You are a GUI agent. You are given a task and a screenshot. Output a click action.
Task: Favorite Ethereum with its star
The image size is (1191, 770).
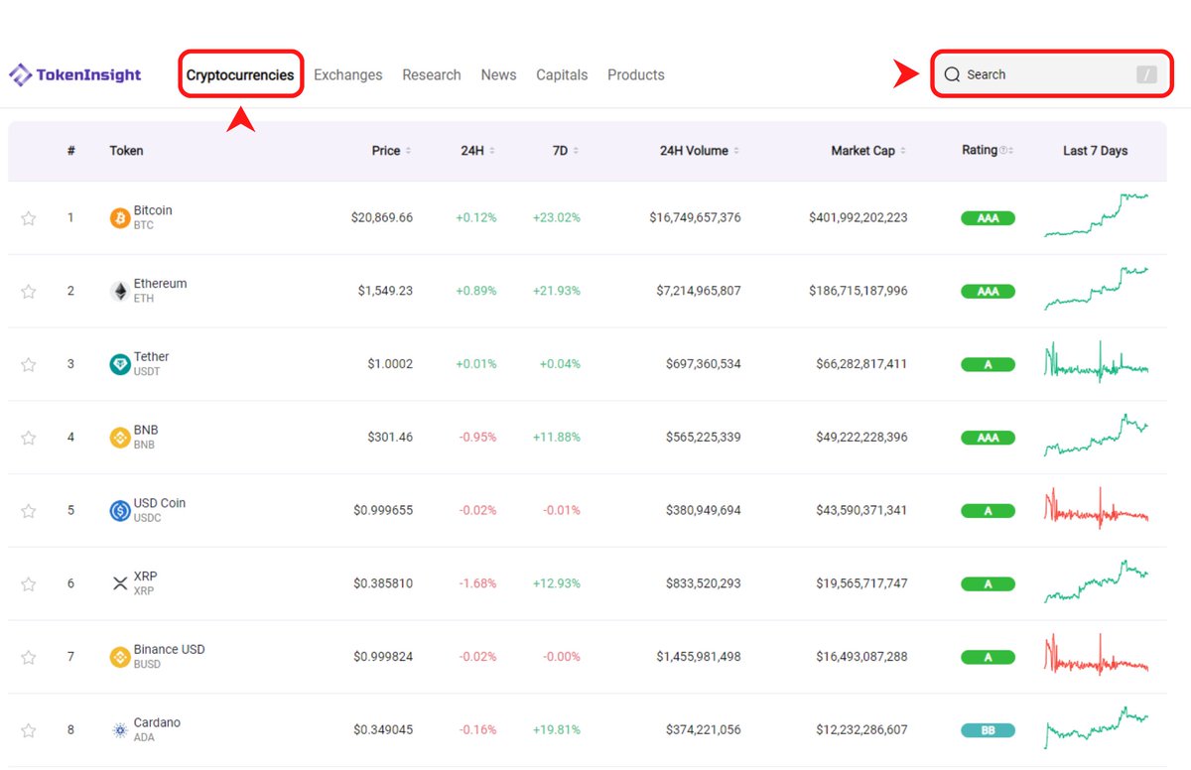pos(29,292)
